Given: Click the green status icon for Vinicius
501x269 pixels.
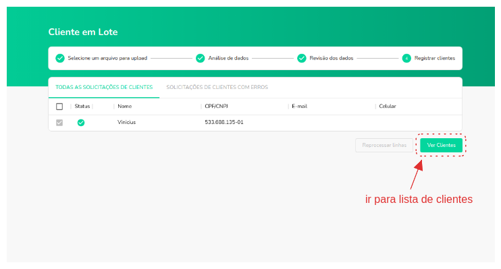Looking at the screenshot, I should click(x=81, y=123).
